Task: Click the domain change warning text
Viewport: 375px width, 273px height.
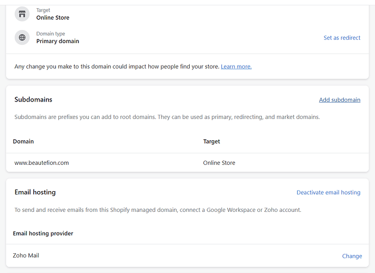Action: click(117, 67)
